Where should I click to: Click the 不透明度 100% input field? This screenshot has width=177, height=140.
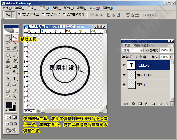(x=164, y=50)
